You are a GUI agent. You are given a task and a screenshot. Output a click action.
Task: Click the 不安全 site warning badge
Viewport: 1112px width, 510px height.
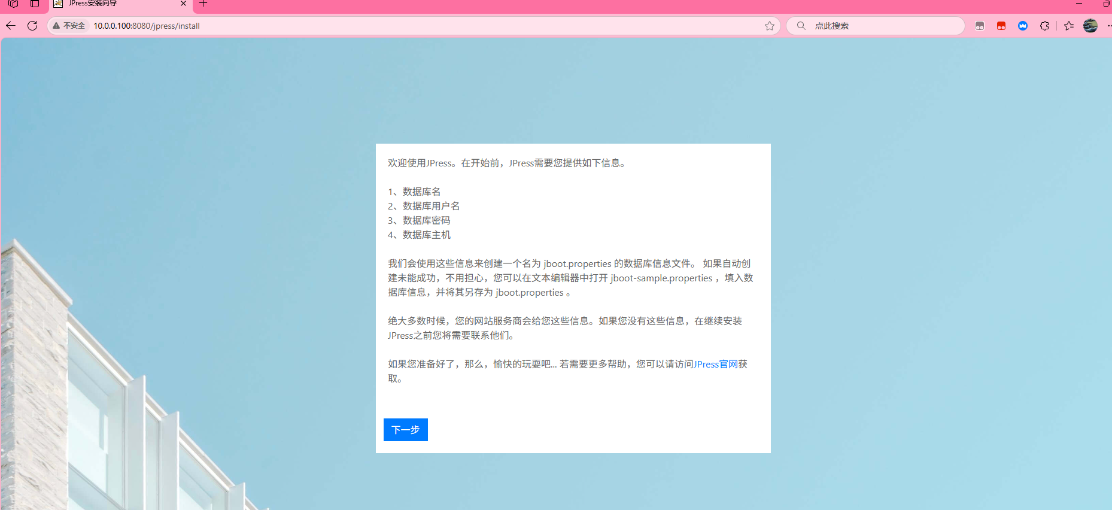tap(69, 26)
